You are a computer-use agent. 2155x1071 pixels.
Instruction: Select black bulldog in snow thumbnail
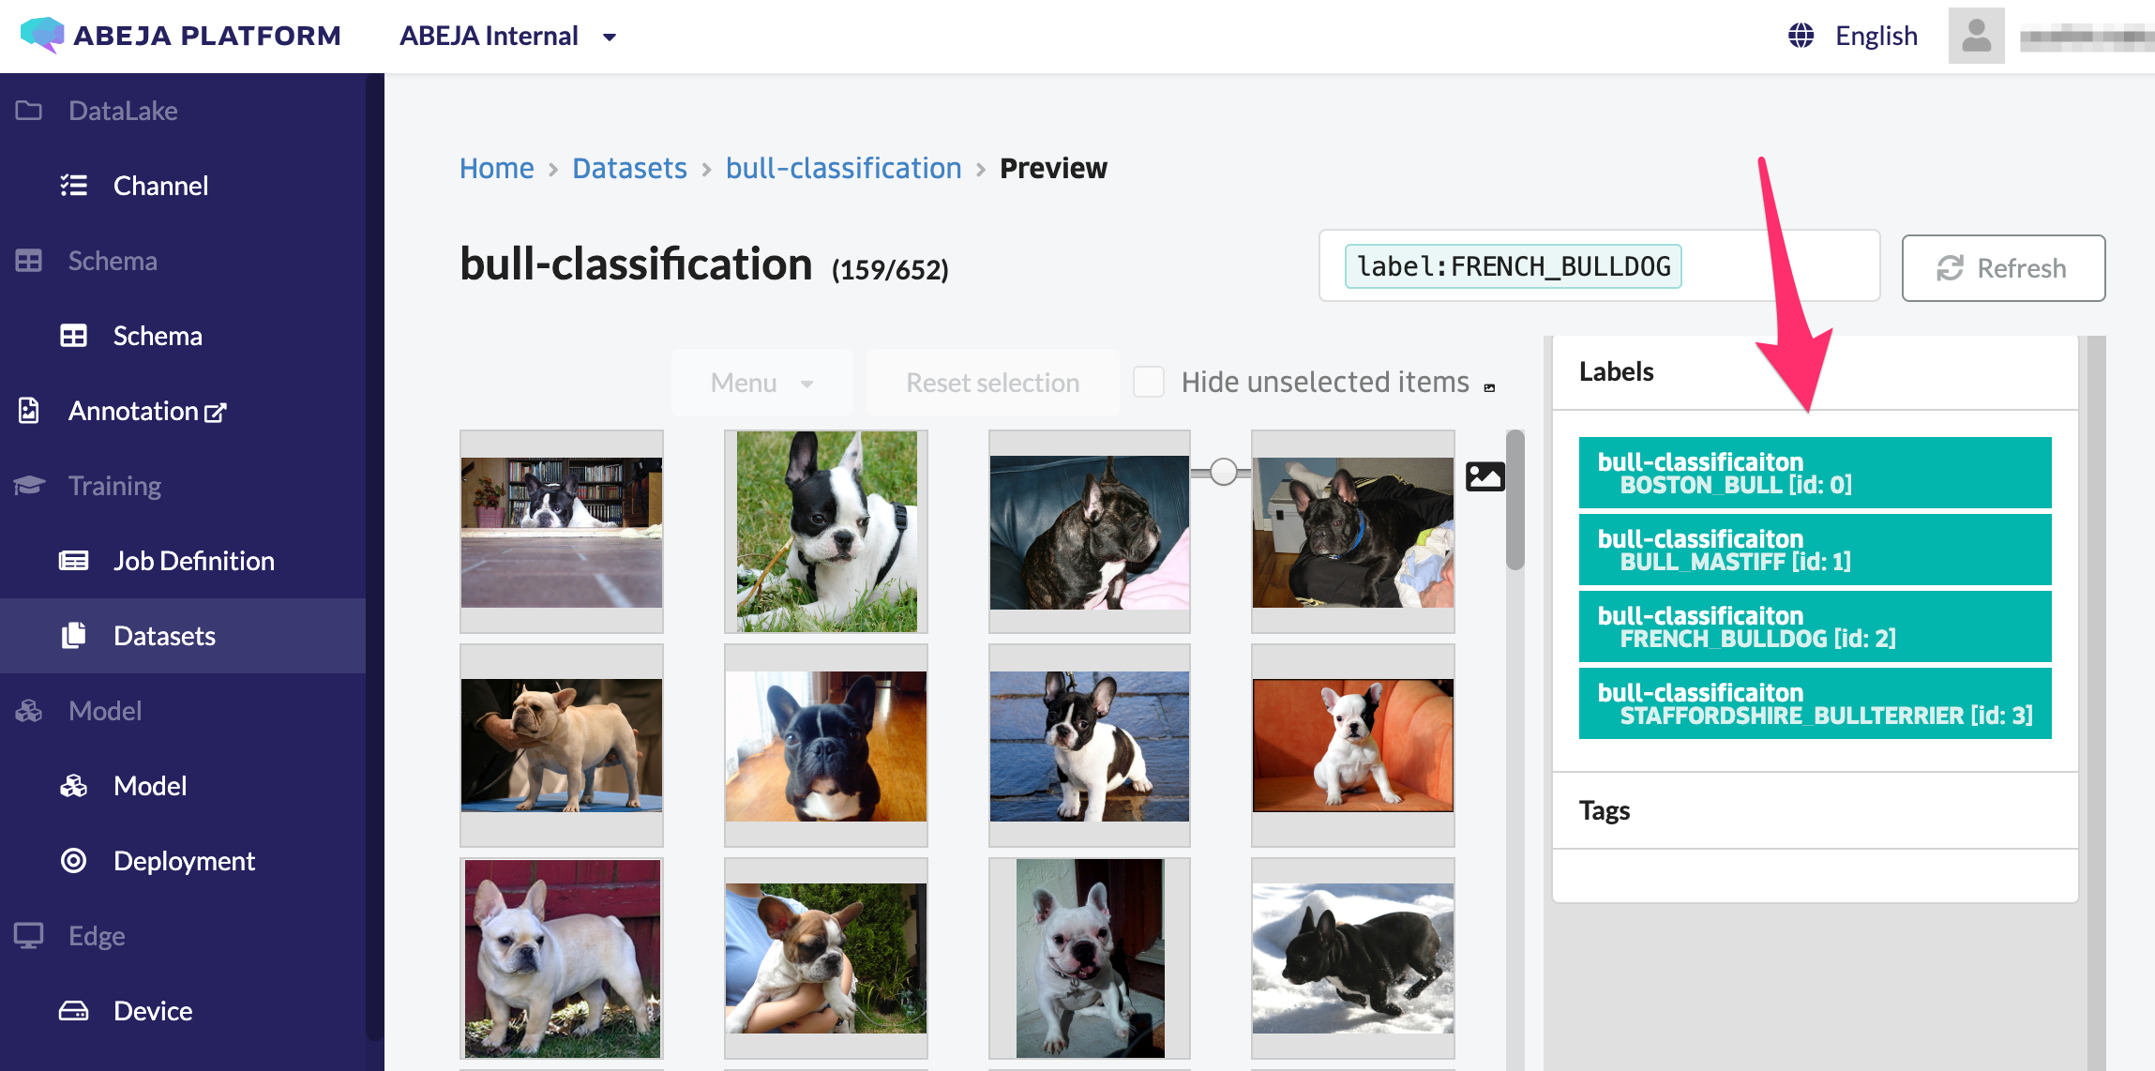point(1352,959)
